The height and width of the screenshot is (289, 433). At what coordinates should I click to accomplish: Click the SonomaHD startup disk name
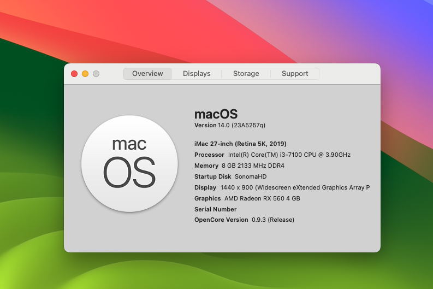click(x=250, y=176)
